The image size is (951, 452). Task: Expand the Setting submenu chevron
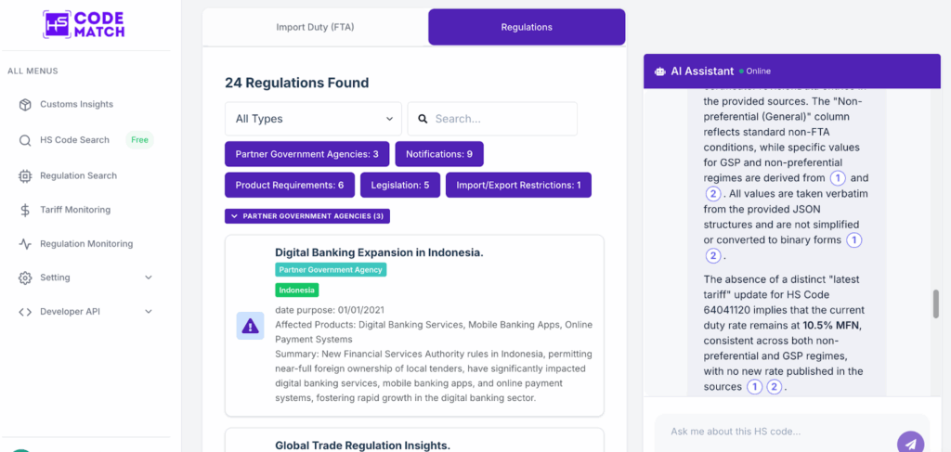149,278
